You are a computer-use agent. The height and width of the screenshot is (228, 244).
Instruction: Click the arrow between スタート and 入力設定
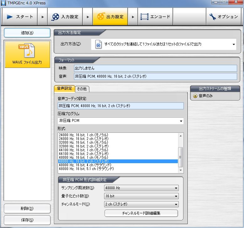pos(43,17)
